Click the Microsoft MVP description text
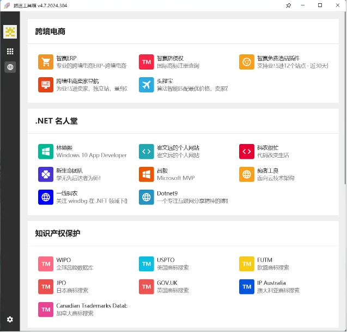The width and height of the screenshot is (347, 332). [176, 178]
